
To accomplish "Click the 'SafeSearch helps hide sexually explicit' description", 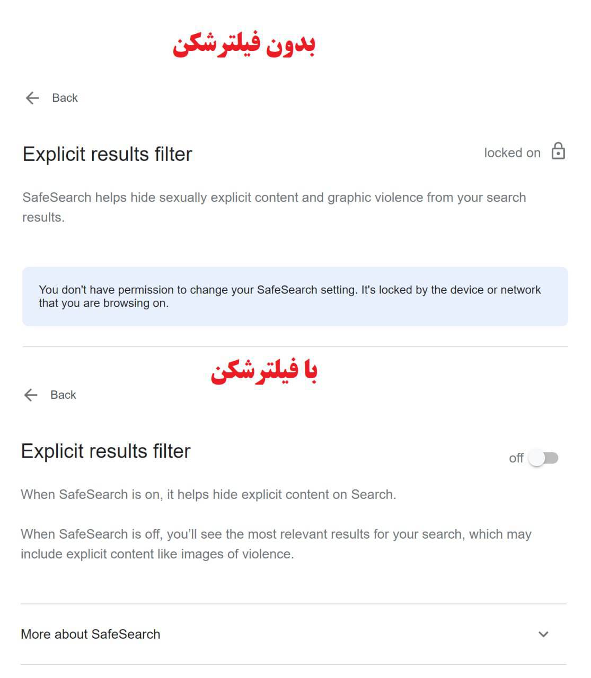I will (274, 207).
